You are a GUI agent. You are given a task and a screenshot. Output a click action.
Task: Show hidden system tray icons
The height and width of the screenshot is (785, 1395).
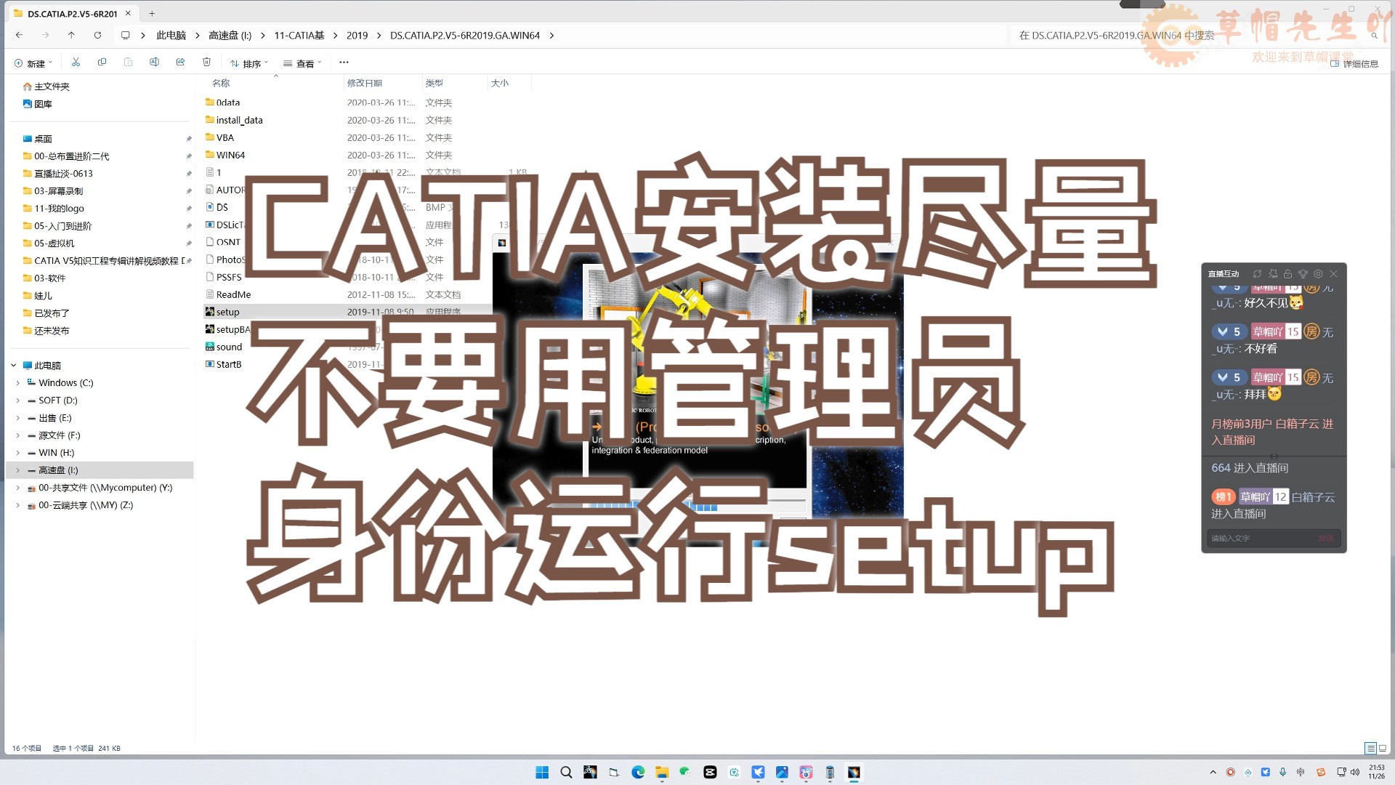pos(1213,772)
